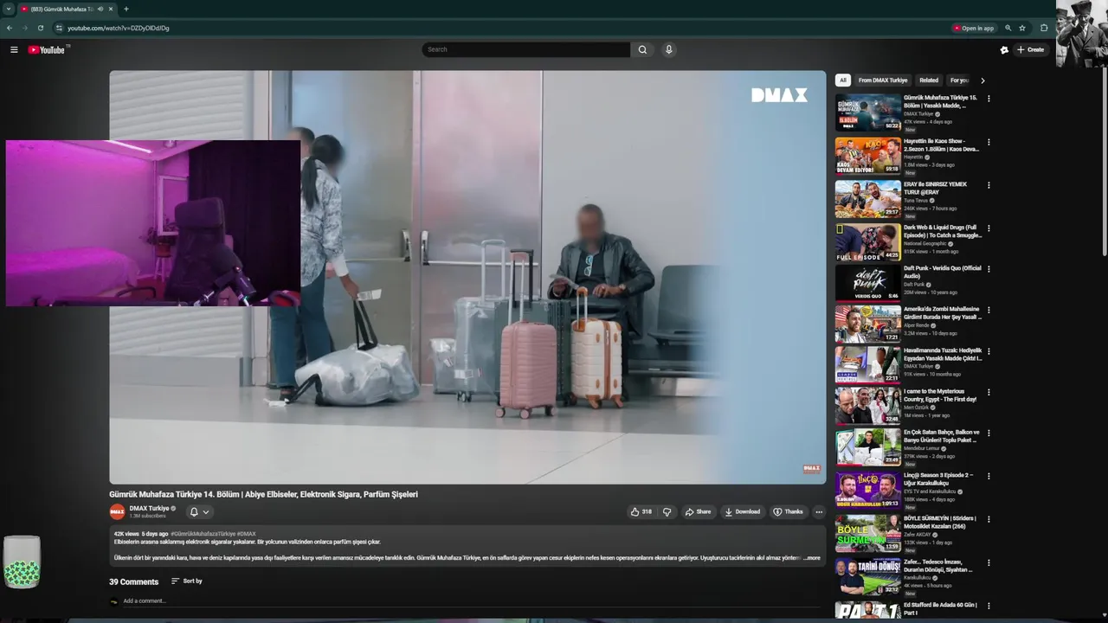
Task: Open the Gümrük Muhafaza Türkiye 15. Bölüm thumbnail
Action: tap(867, 112)
